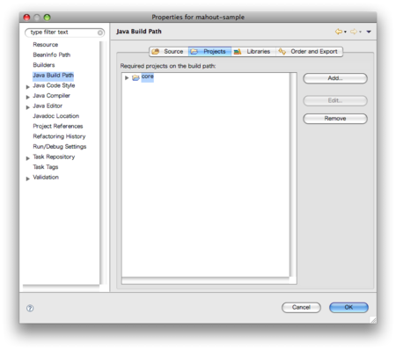396x350 pixels.
Task: Click the Cancel button
Action: [x=301, y=308]
